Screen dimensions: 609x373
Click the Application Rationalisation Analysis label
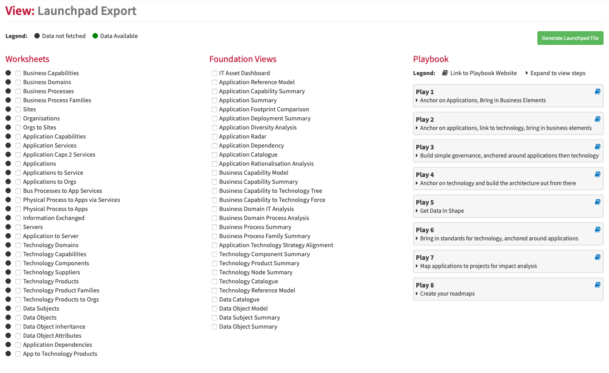tap(266, 163)
